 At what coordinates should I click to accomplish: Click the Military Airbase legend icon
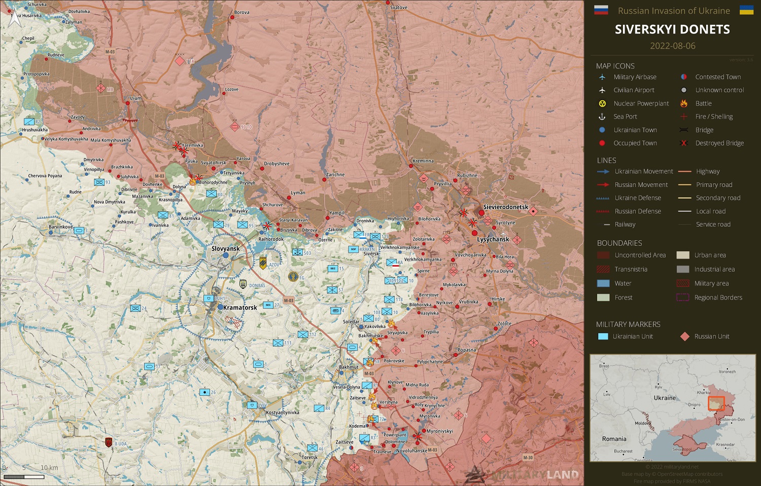pyautogui.click(x=602, y=77)
